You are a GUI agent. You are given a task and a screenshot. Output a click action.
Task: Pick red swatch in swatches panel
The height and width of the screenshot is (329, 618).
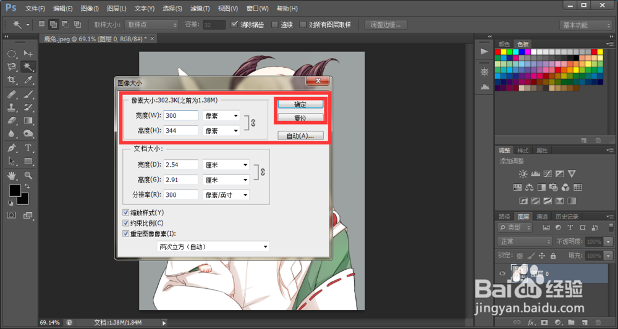click(497, 52)
